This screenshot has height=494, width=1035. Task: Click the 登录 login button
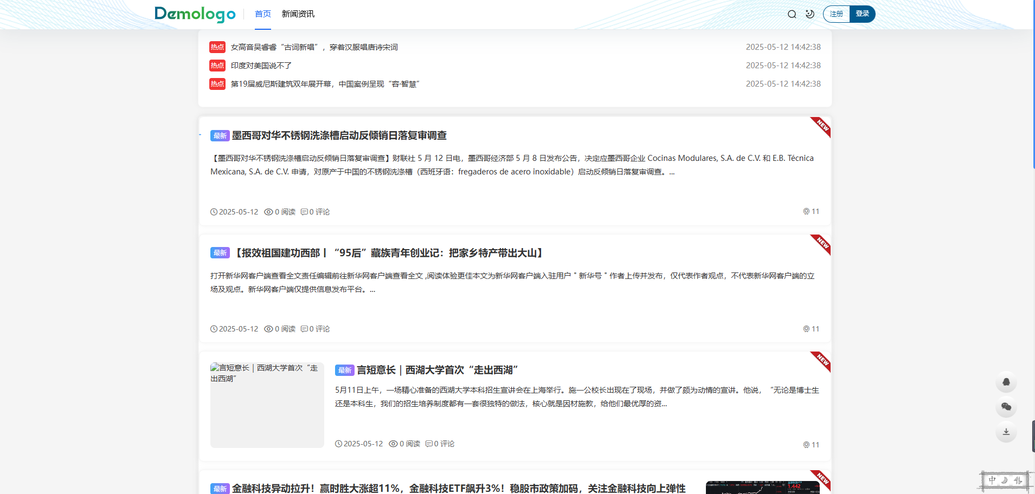pyautogui.click(x=862, y=14)
